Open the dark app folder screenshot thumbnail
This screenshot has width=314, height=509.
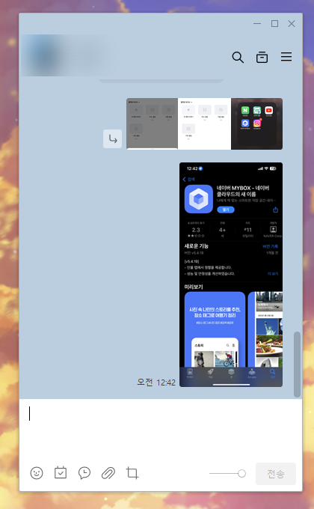click(257, 124)
